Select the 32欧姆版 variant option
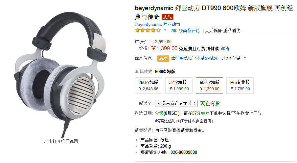297x163 pixels. pyautogui.click(x=179, y=86)
